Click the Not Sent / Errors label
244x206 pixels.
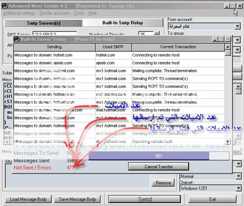tap(33, 168)
